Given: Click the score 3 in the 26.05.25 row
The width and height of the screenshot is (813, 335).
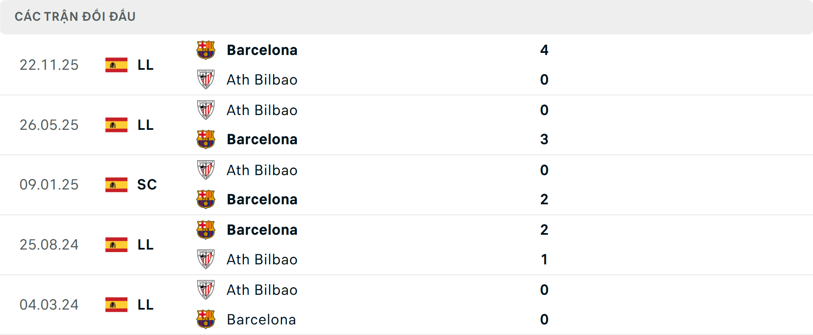Looking at the screenshot, I should pos(545,139).
